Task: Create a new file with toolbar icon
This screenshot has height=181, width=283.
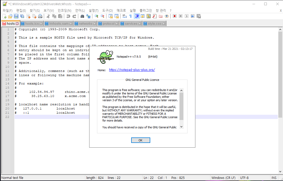Action: click(x=4, y=16)
